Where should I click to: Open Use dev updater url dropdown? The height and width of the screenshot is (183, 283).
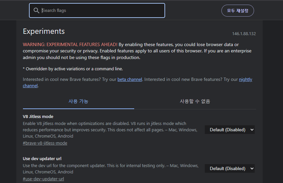230,168
